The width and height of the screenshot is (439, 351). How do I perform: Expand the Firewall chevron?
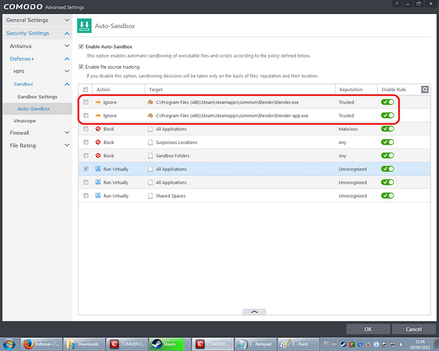67,133
